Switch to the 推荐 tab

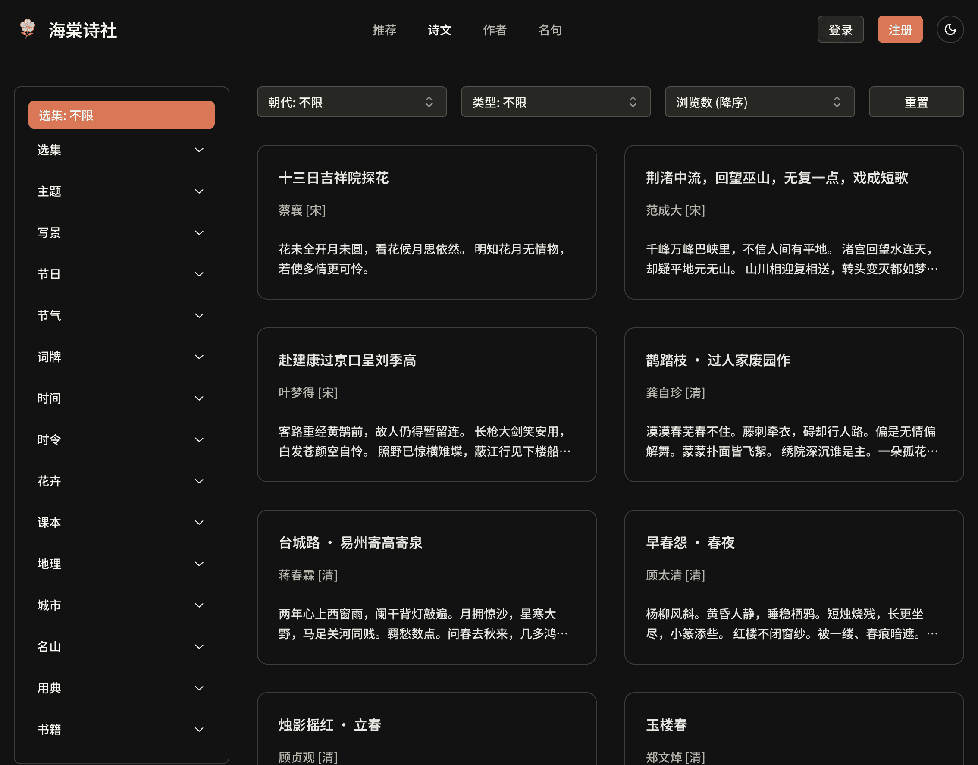(x=384, y=30)
